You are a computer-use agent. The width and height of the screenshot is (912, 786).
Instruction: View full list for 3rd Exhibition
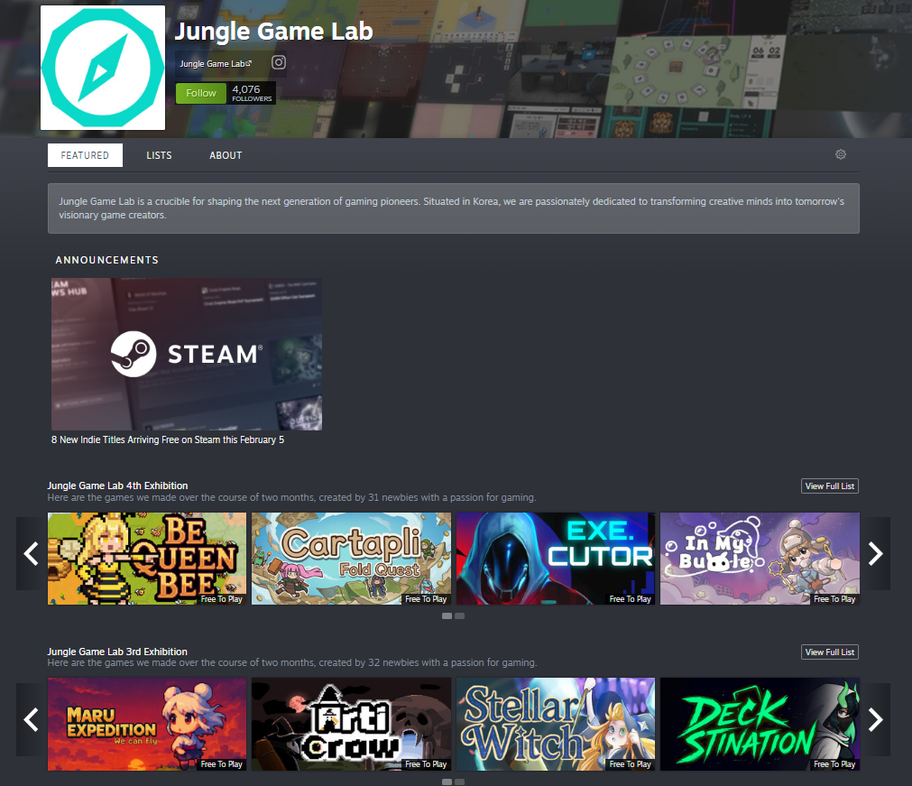pyautogui.click(x=829, y=652)
